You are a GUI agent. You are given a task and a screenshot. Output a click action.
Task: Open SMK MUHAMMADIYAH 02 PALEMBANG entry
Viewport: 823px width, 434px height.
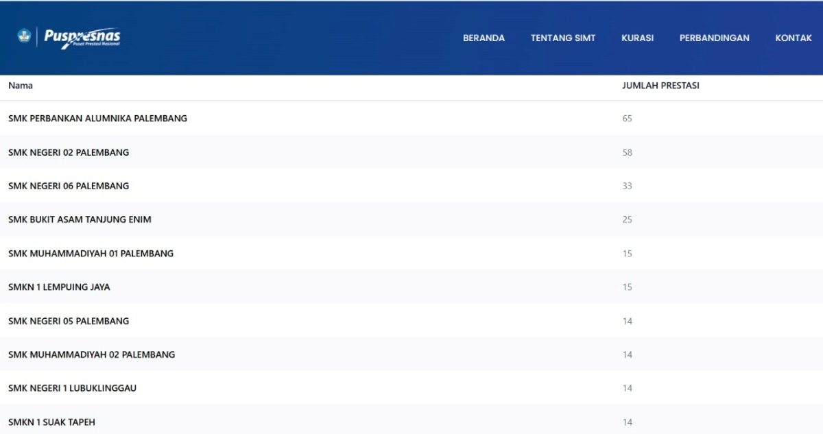91,354
